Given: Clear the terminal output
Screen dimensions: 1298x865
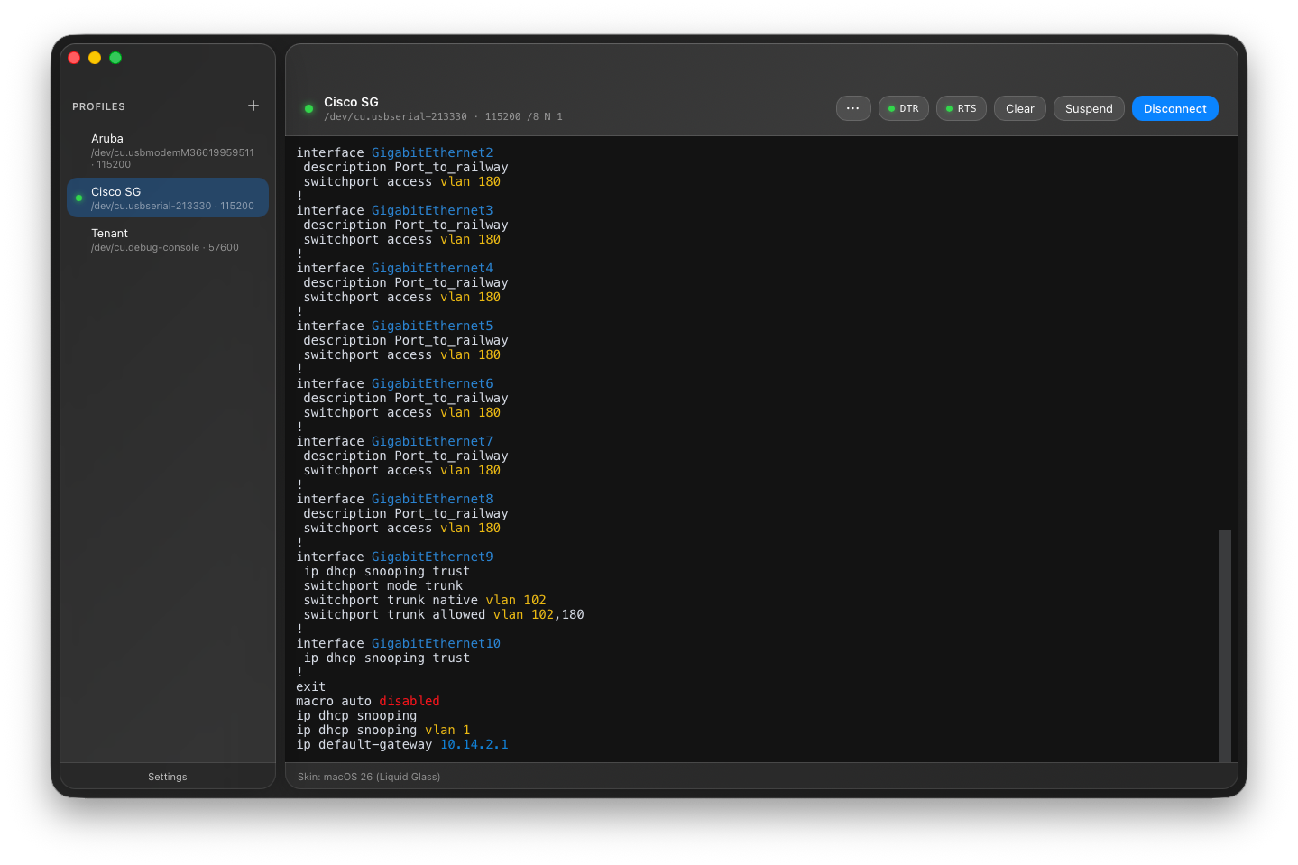Looking at the screenshot, I should (x=1019, y=108).
